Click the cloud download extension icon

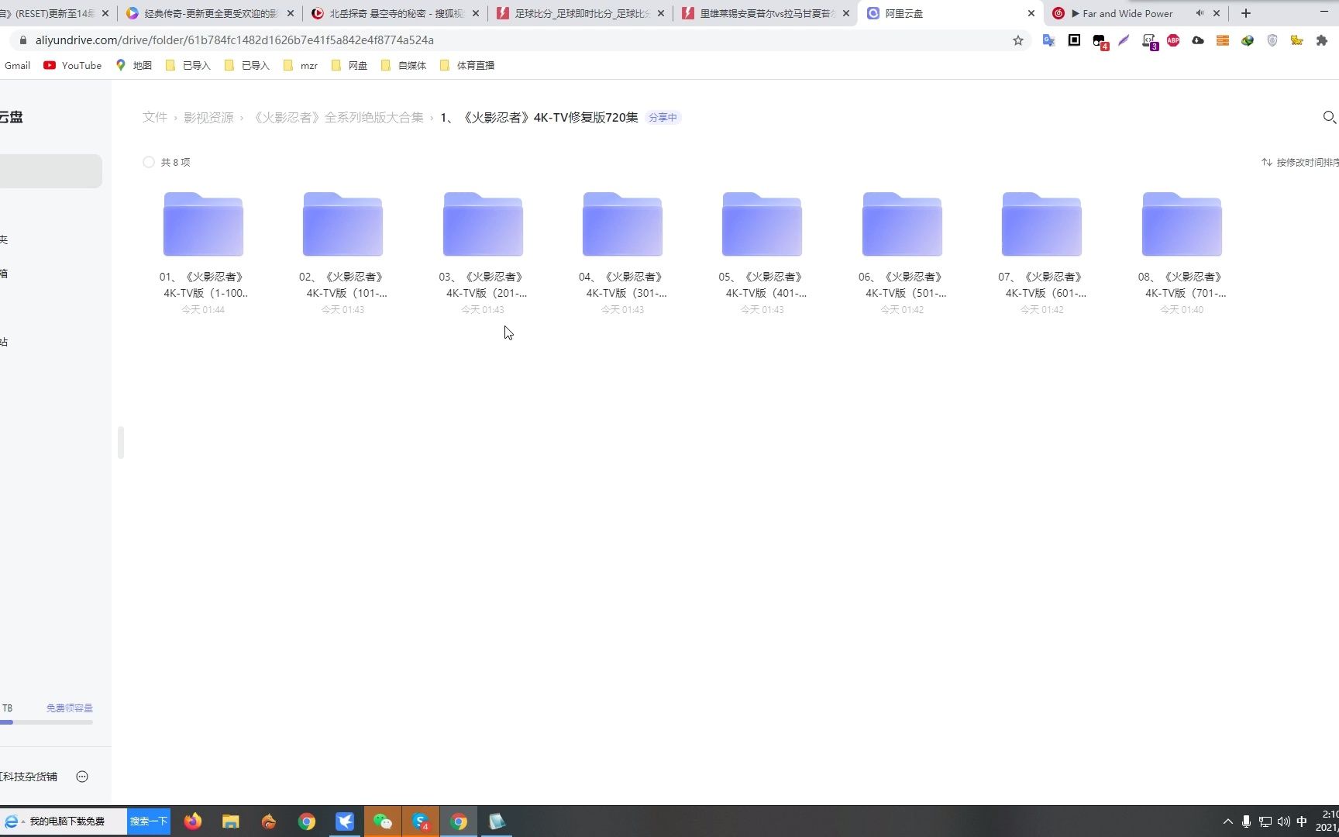[x=1198, y=40]
